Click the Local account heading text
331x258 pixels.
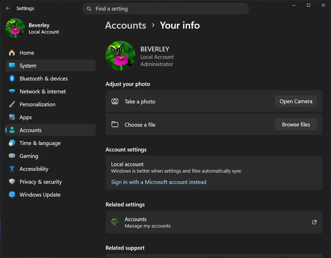click(127, 164)
